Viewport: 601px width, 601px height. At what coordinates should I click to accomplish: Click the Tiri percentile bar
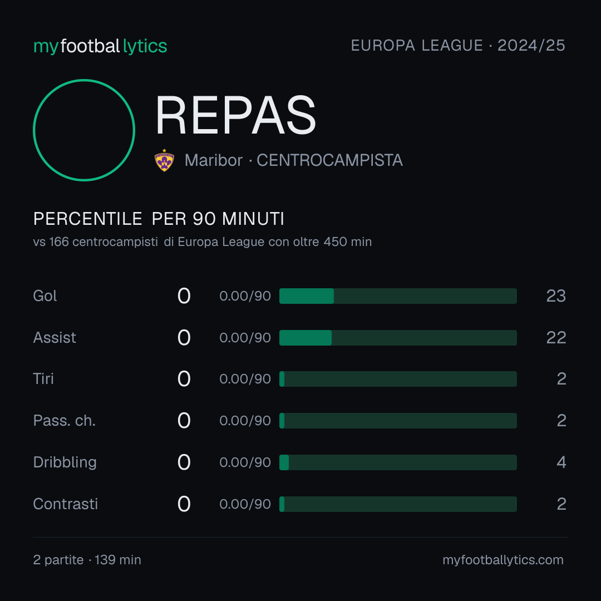coord(398,379)
